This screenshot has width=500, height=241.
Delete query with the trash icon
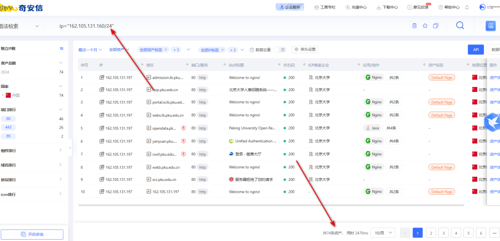(414, 26)
